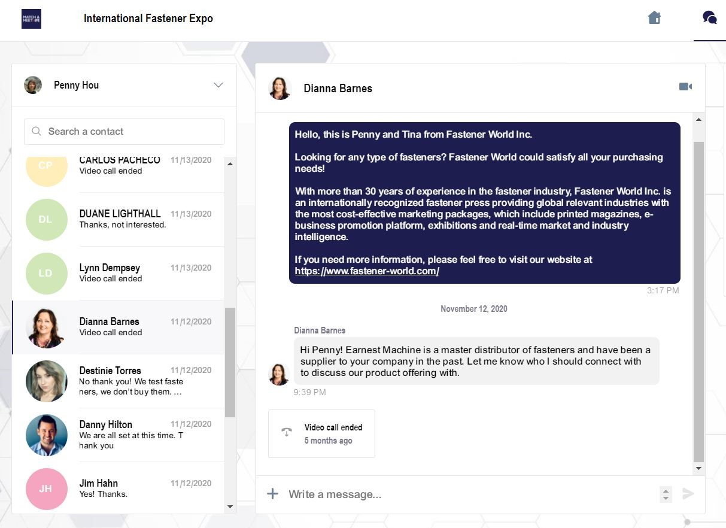
Task: Expand Penny Hou profile dropdown
Action: (218, 85)
